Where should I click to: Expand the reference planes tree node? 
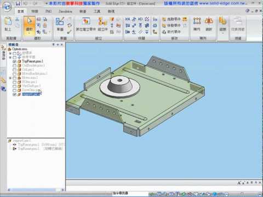(10, 57)
